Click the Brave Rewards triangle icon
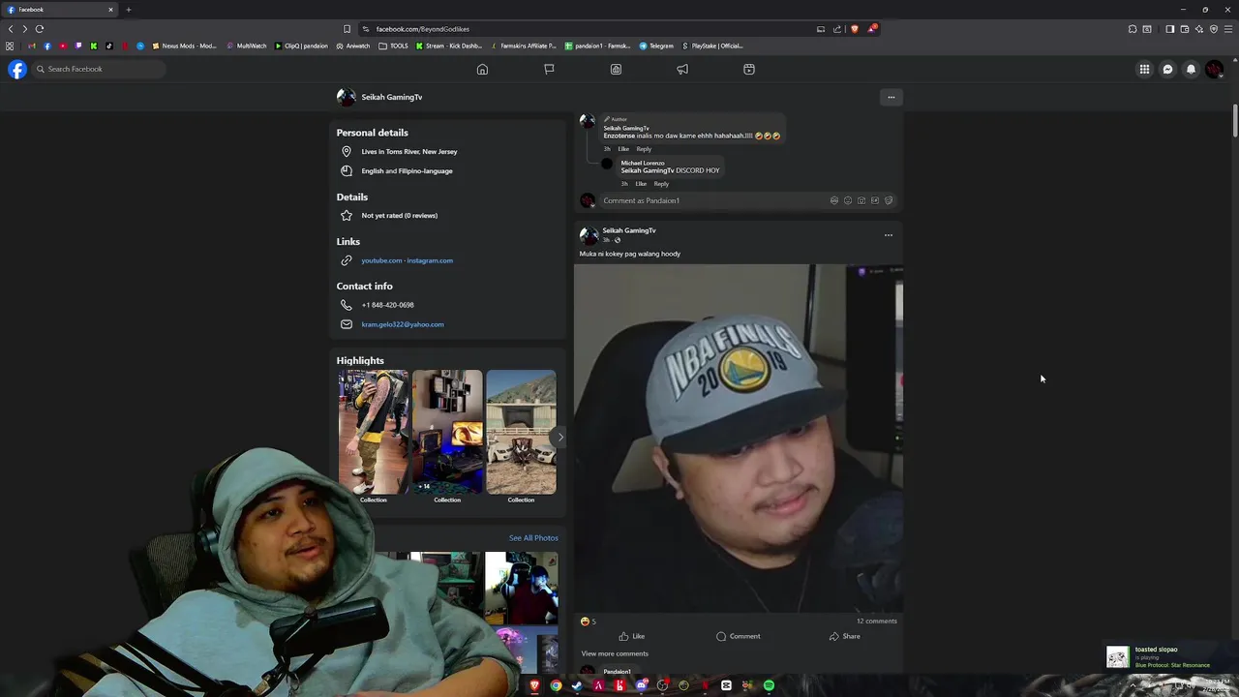Viewport: 1239px width, 697px height. (871, 29)
